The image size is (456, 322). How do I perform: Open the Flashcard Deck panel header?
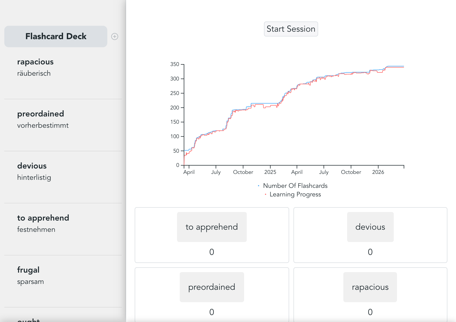(x=56, y=36)
